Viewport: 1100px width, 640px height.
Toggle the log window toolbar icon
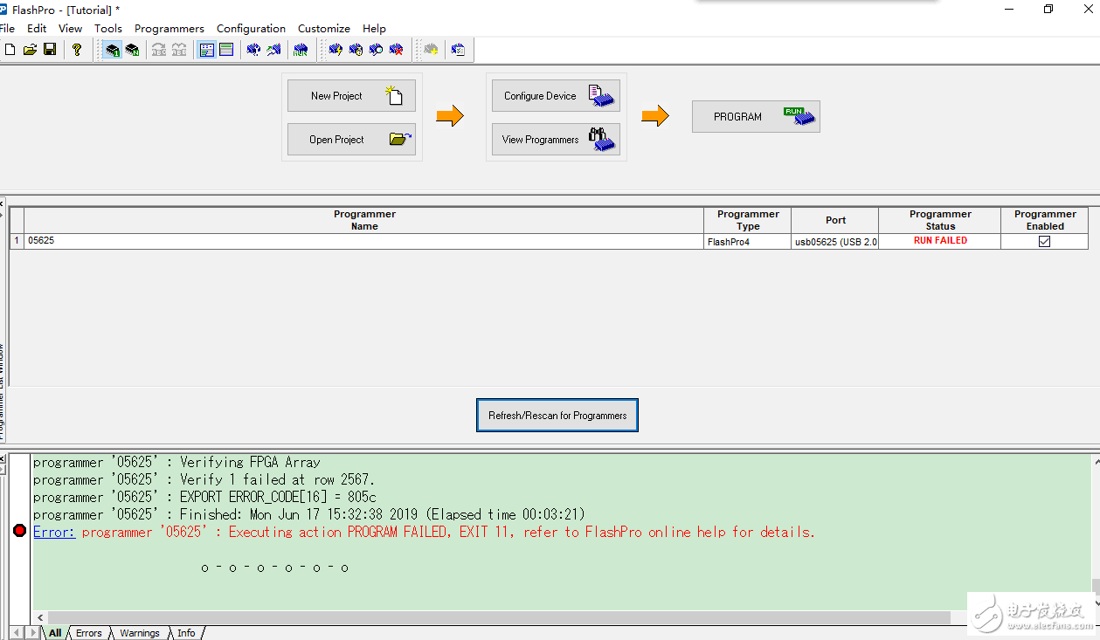tap(226, 50)
